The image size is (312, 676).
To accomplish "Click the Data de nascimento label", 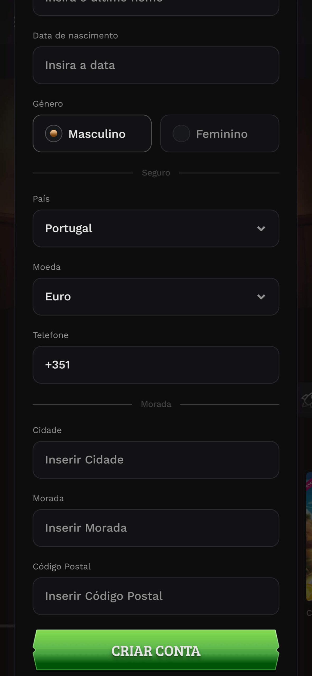I will click(x=75, y=36).
